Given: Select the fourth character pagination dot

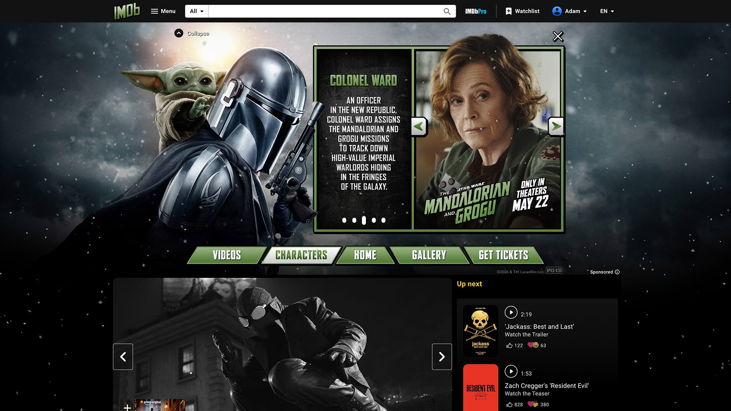Looking at the screenshot, I should click(374, 220).
